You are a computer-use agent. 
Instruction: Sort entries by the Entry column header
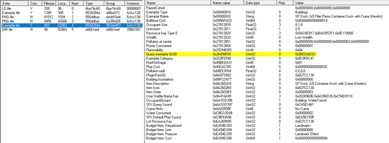14,3
